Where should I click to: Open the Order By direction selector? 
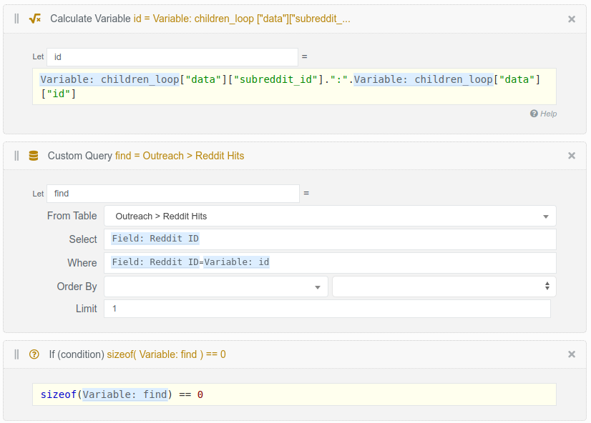[x=444, y=287]
